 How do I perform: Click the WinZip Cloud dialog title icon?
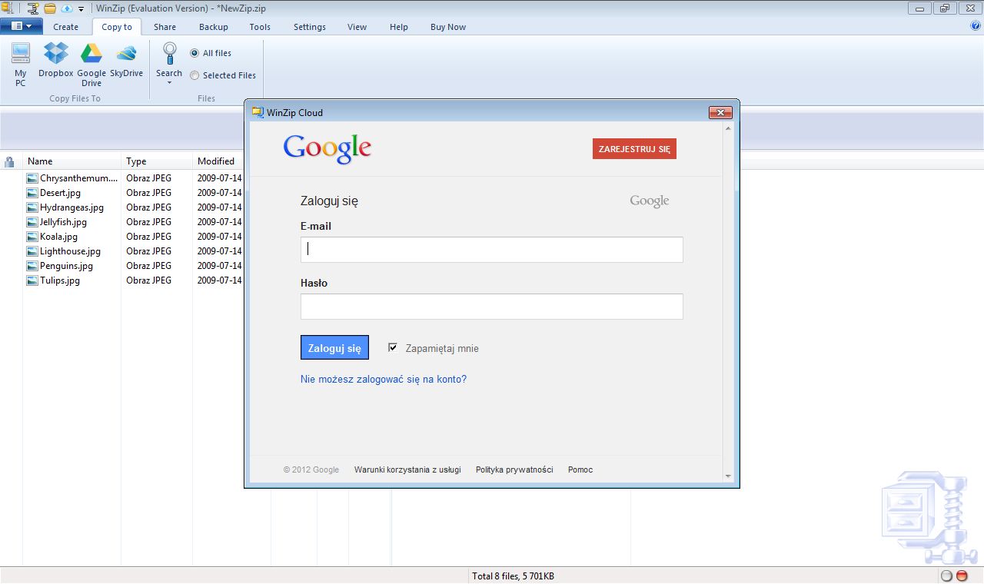(258, 112)
